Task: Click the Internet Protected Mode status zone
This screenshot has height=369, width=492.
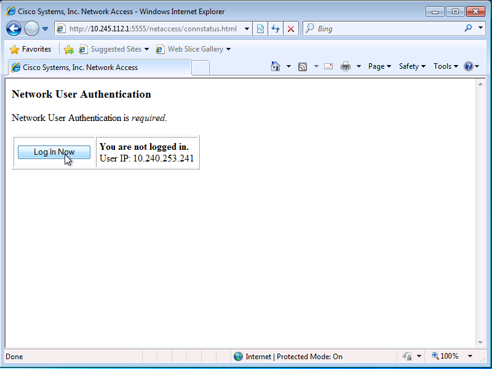Action: (288, 357)
